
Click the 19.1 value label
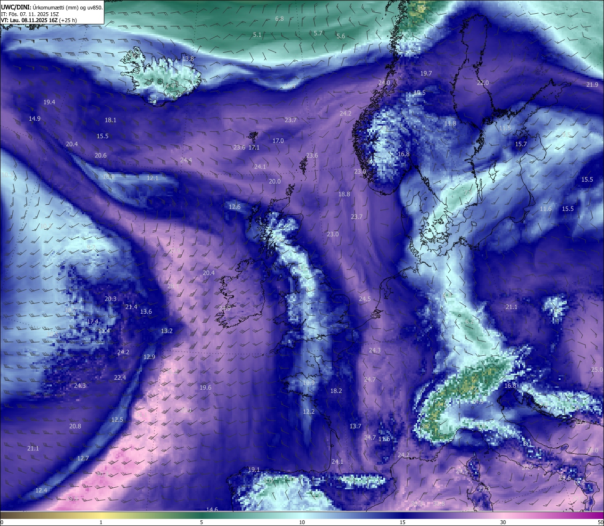coord(254,470)
